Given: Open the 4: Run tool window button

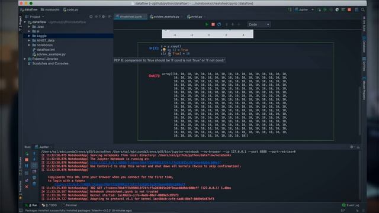Looking at the screenshot, I should 31,205.
